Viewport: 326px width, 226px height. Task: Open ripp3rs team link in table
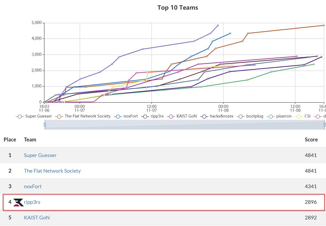coord(32,202)
